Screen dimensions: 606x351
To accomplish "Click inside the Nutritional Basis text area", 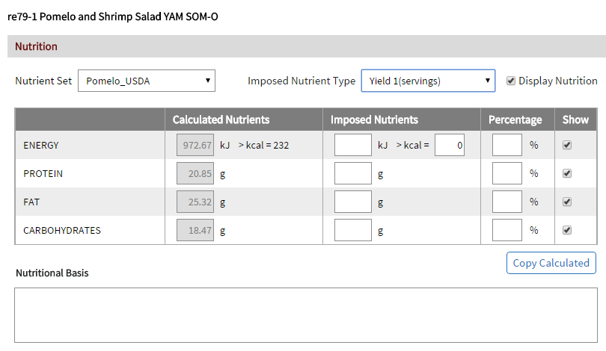I will tap(306, 314).
